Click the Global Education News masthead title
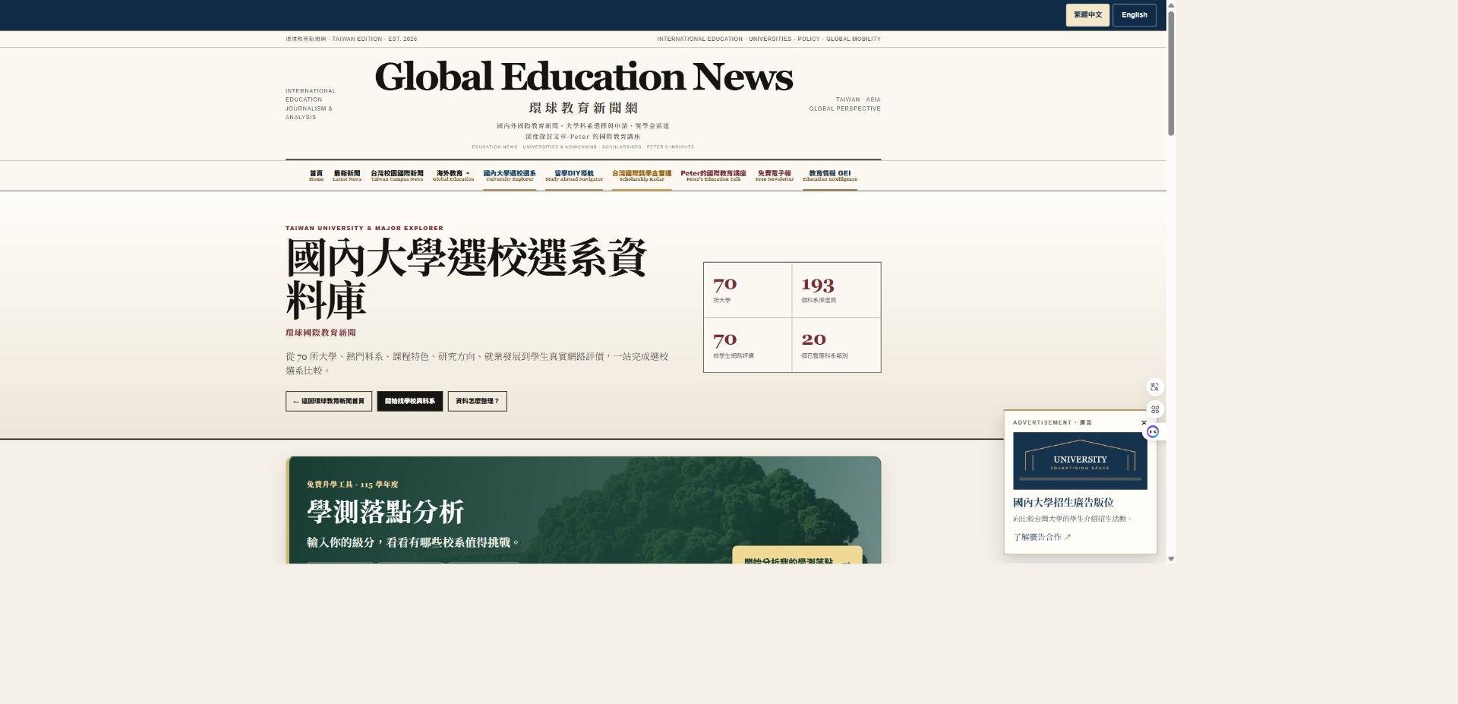This screenshot has height=704, width=1458. point(583,77)
